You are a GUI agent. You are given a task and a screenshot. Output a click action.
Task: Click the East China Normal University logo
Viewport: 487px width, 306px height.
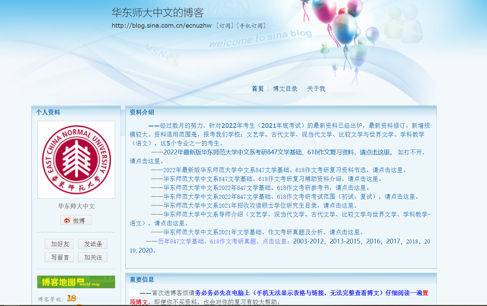coord(76,160)
